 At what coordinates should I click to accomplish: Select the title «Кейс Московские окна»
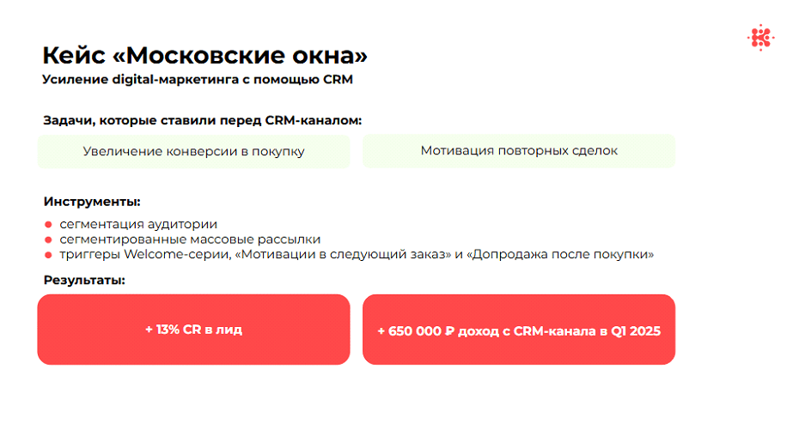click(204, 56)
